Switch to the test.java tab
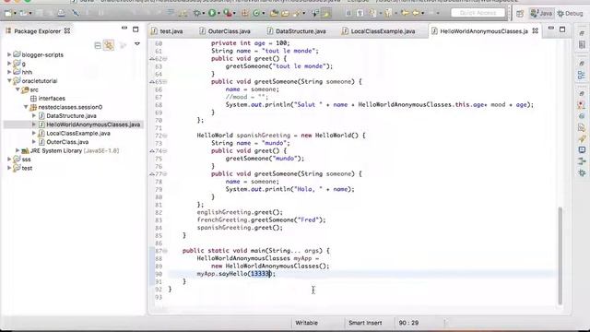The height and width of the screenshot is (332, 590). point(167,31)
